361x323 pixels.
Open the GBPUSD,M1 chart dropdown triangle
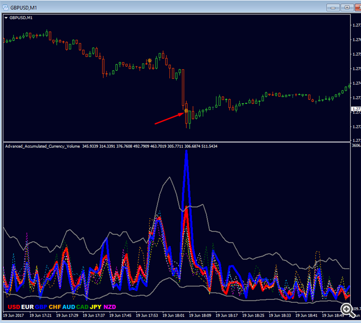click(x=6, y=18)
